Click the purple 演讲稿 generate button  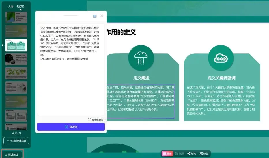(71, 127)
